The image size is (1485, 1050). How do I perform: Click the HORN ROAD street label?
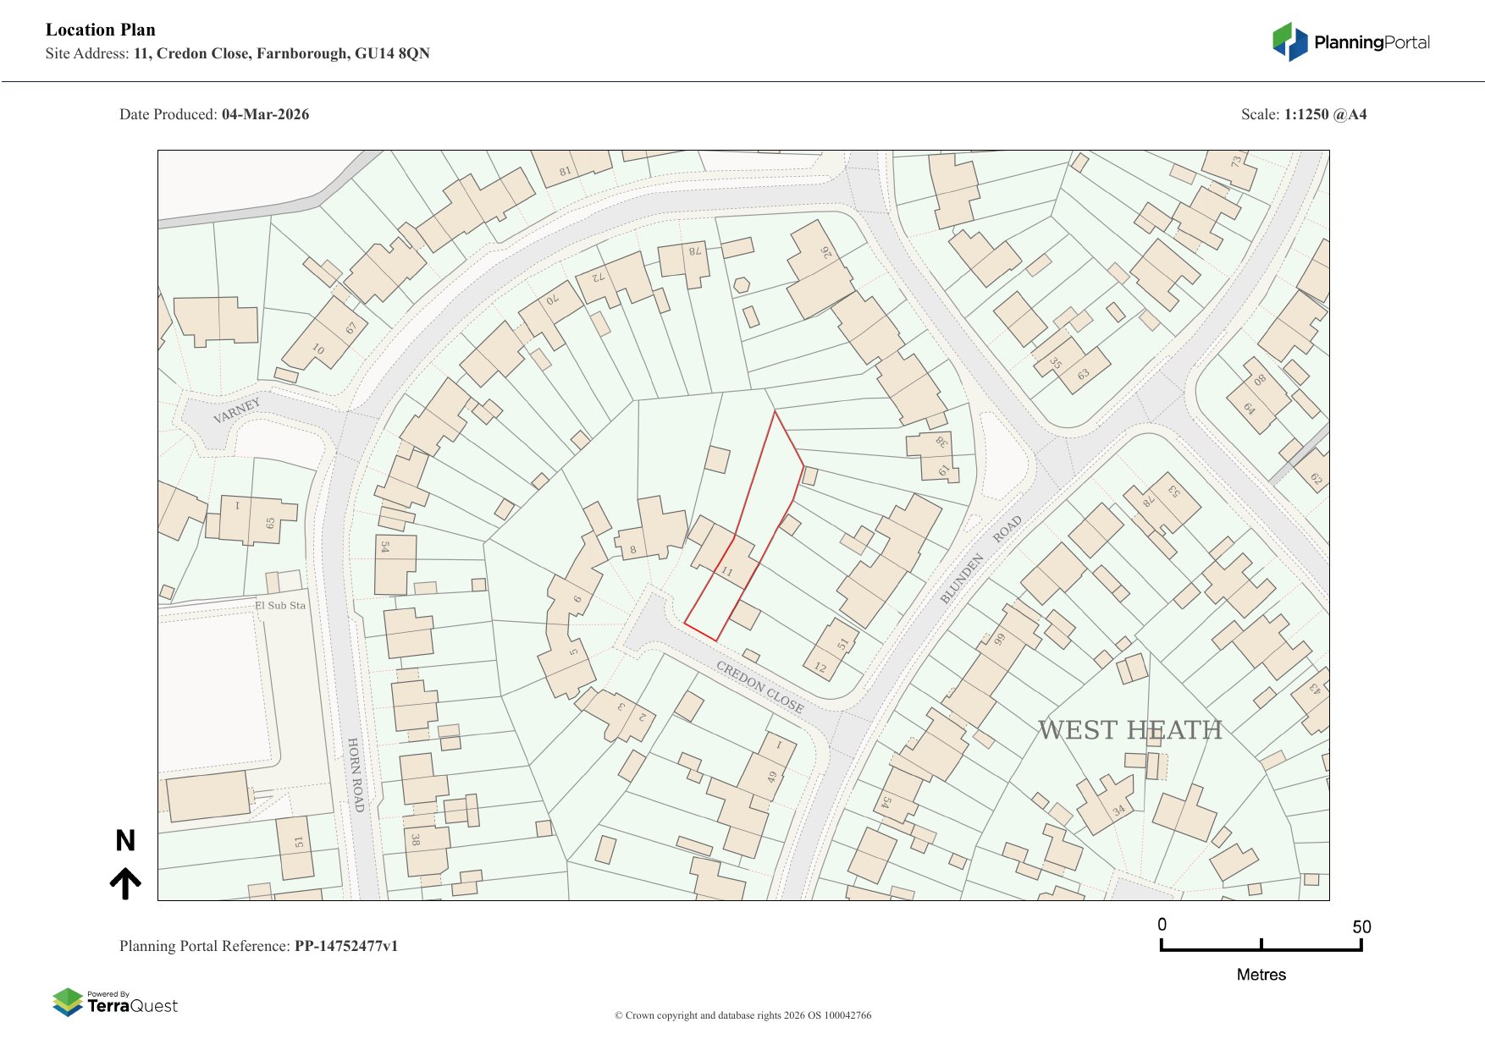[x=356, y=774]
